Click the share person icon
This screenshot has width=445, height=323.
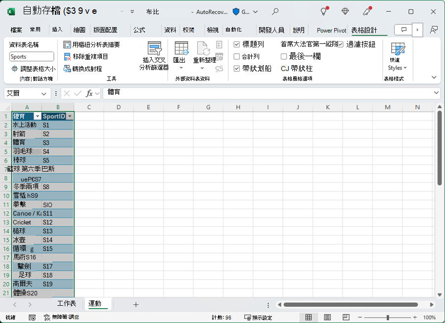click(433, 30)
